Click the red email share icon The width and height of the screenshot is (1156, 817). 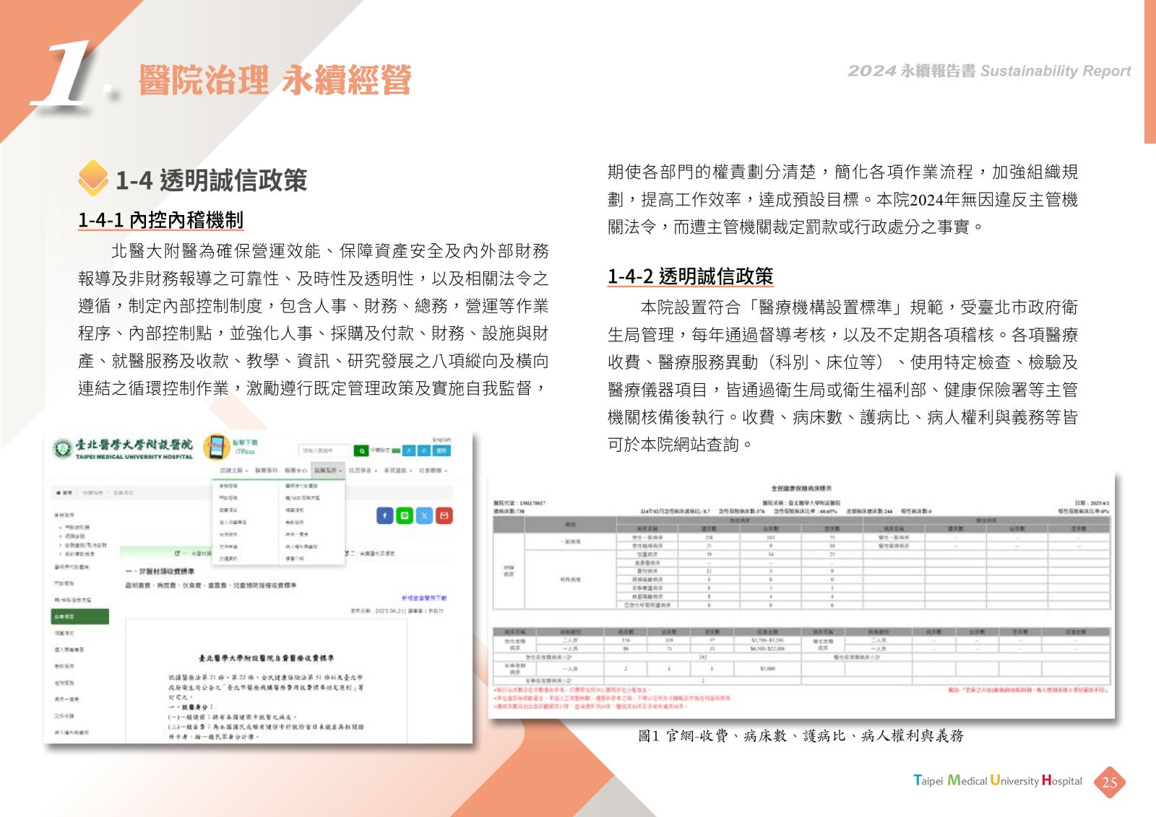click(x=444, y=515)
